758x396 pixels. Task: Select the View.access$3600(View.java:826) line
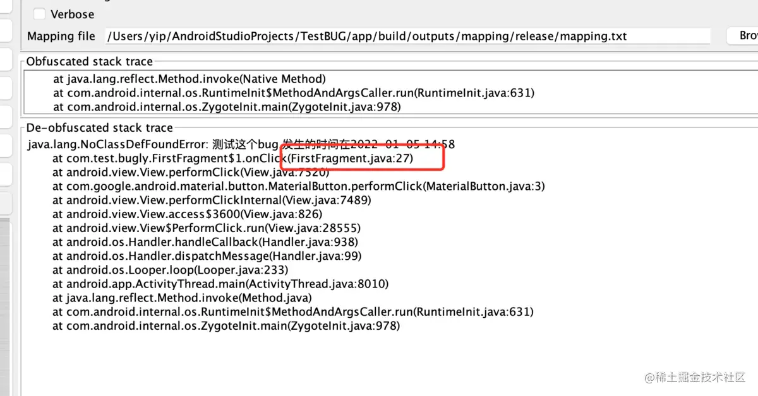187,214
